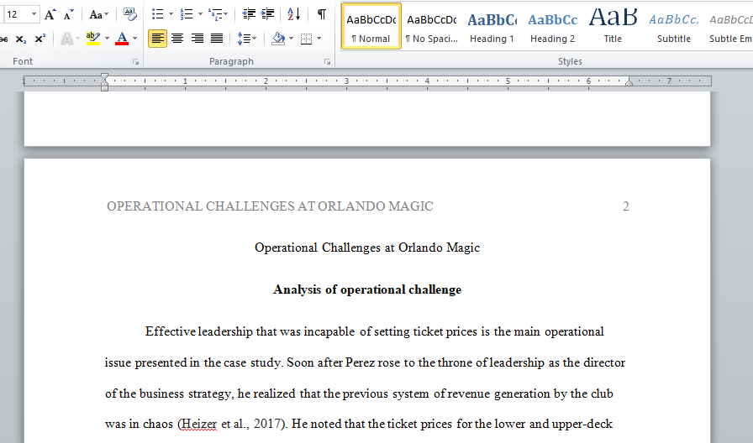Toggle Subscript formatting

21,39
